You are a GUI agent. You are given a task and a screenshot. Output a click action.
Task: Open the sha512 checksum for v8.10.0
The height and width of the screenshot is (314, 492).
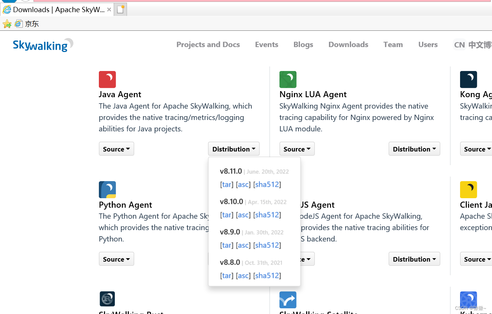[267, 215]
